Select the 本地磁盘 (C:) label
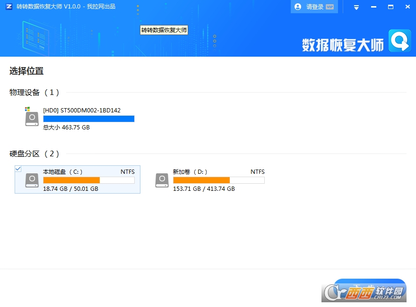This screenshot has width=416, height=307. click(62, 172)
